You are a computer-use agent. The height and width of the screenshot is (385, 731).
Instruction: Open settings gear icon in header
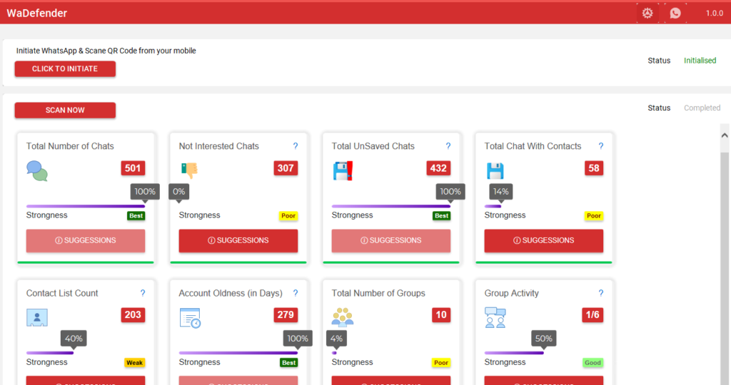[x=647, y=13]
